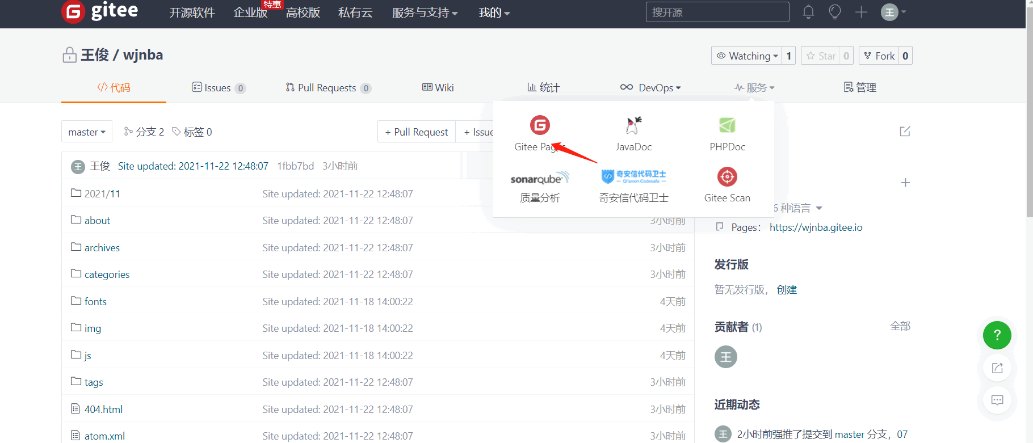Screen dimensions: 1033x443
Task: Click the lightbulb icon in header
Action: tap(834, 12)
